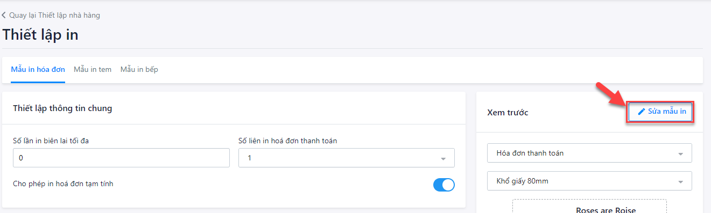Click the Thiết lập thông tin chung heading
The height and width of the screenshot is (213, 711).
coord(62,108)
